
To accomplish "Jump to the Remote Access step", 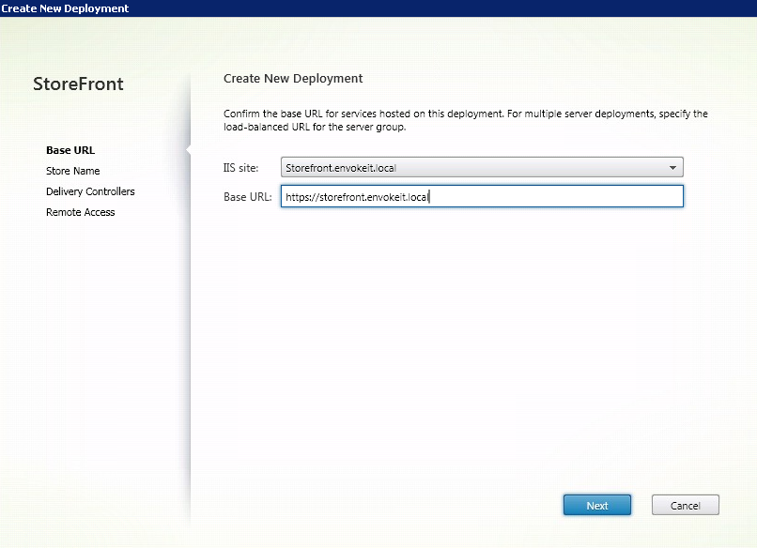I will pos(80,212).
